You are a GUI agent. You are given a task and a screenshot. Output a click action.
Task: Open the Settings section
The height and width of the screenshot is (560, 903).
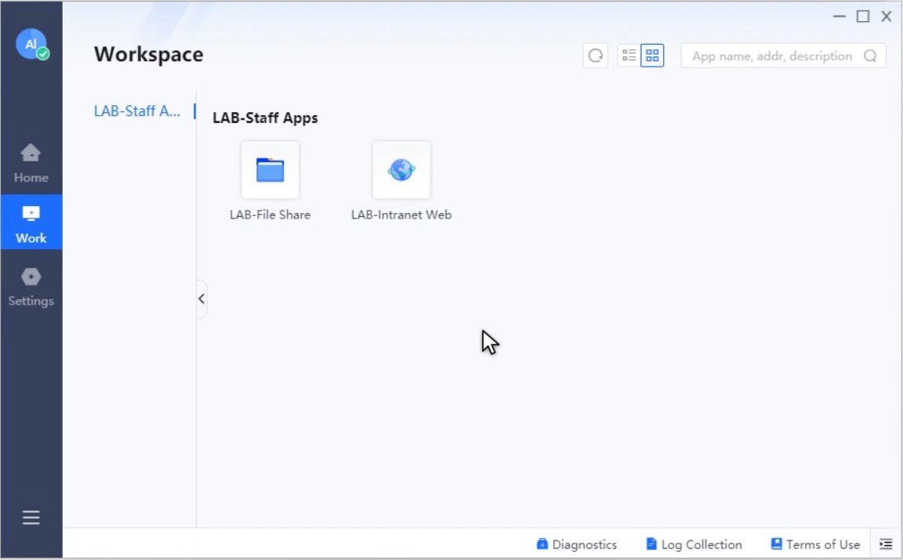coord(31,287)
